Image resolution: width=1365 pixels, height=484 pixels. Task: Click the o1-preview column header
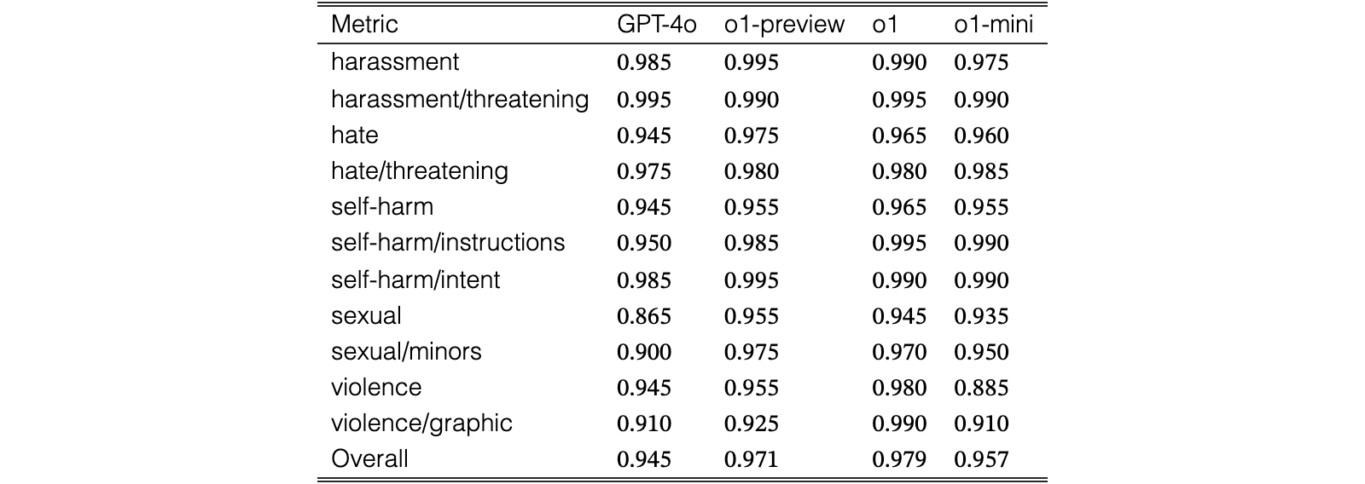point(784,25)
